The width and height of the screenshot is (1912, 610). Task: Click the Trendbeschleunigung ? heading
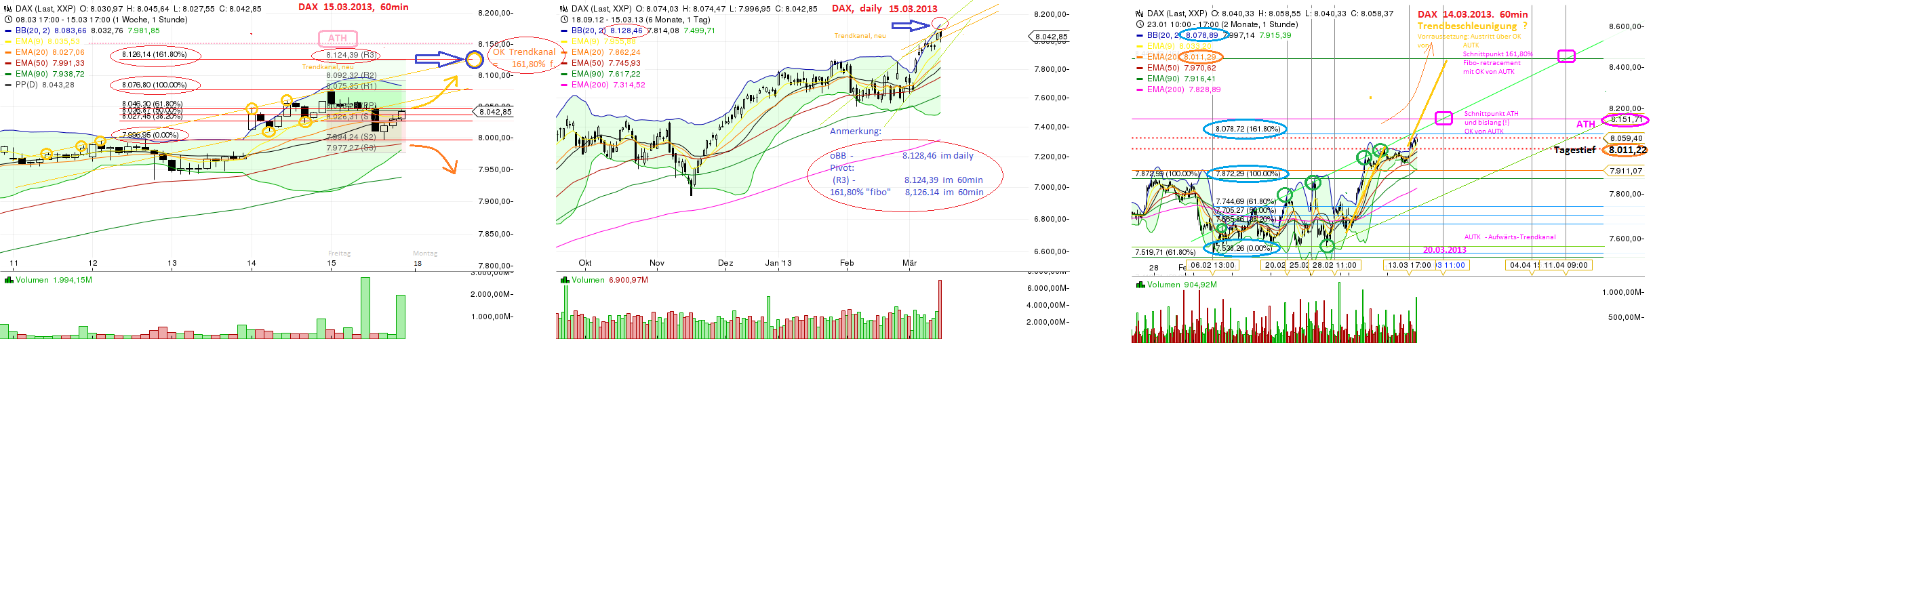1473,26
